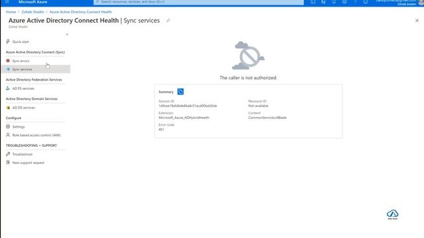Open Azure Active Directory Connect Health breadcrumb

81,12
